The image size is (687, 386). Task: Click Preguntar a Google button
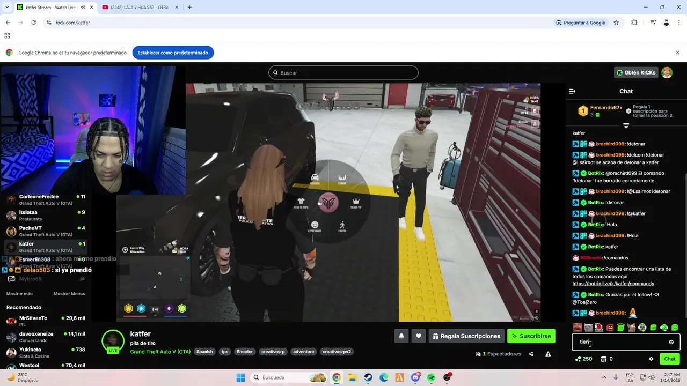[x=580, y=23]
